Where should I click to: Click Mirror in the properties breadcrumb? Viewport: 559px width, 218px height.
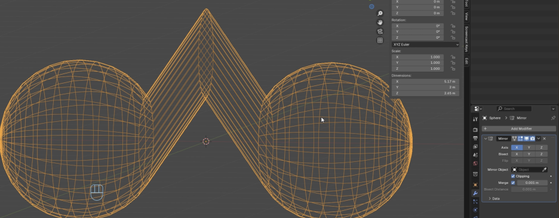click(x=521, y=118)
